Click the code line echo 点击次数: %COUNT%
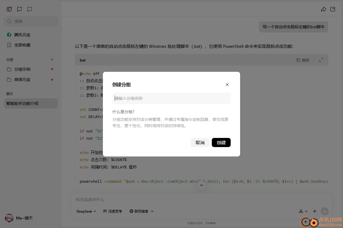 tap(103, 160)
